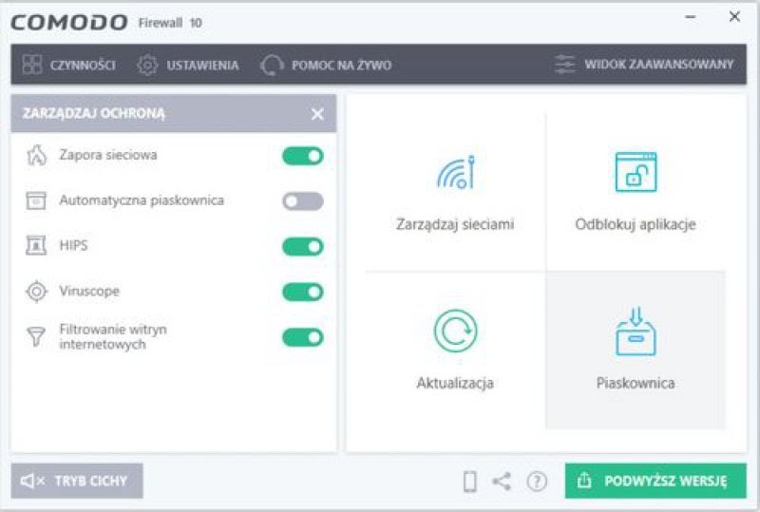Disable the HIPS toggle
760x512 pixels.
tap(302, 246)
